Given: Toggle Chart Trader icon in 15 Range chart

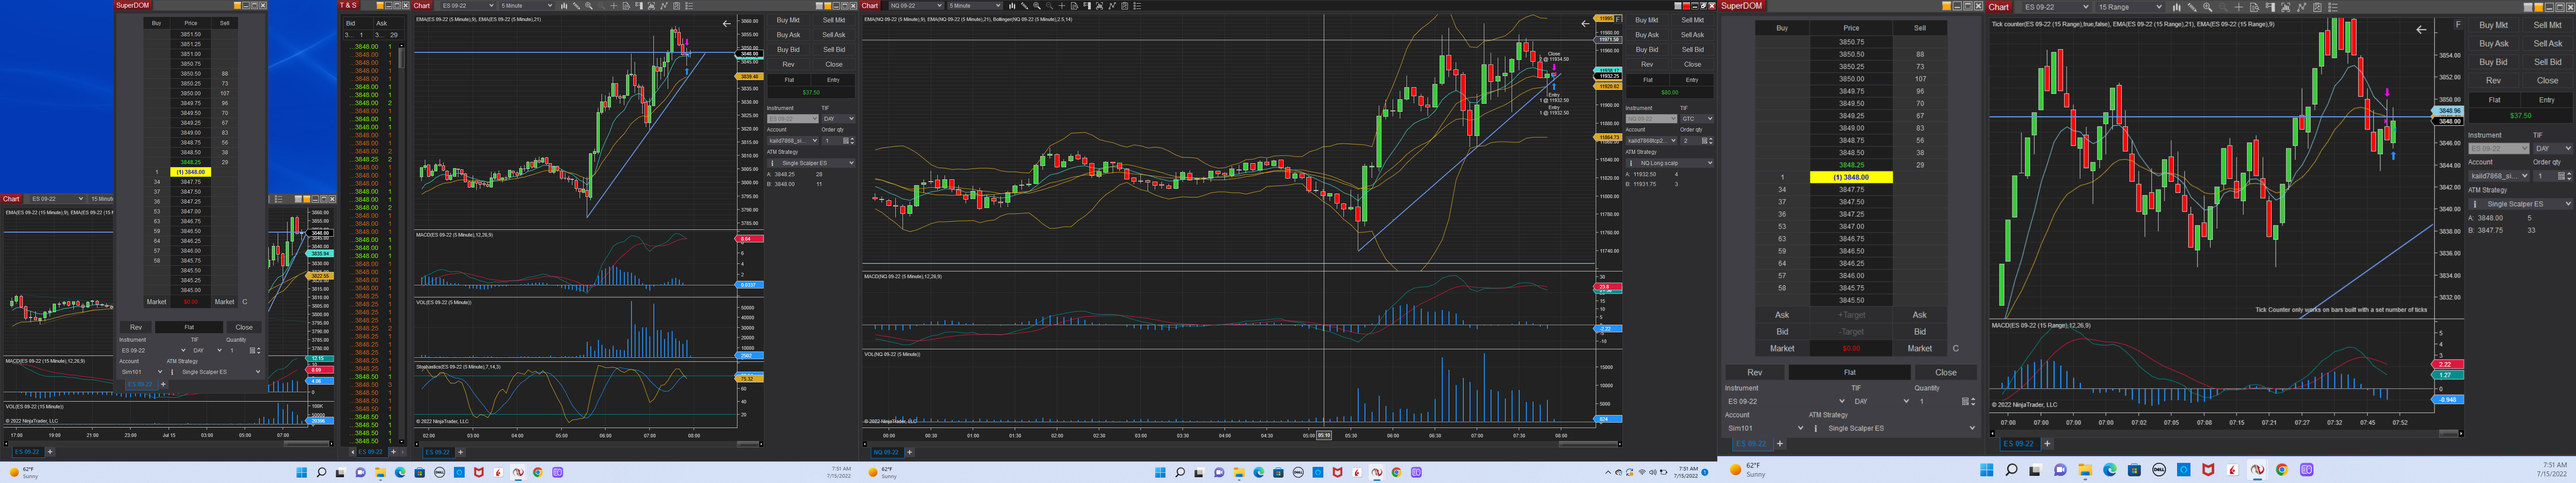Looking at the screenshot, I should click(x=2270, y=7).
